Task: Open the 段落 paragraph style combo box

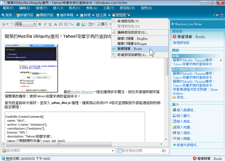Action: click(26, 24)
